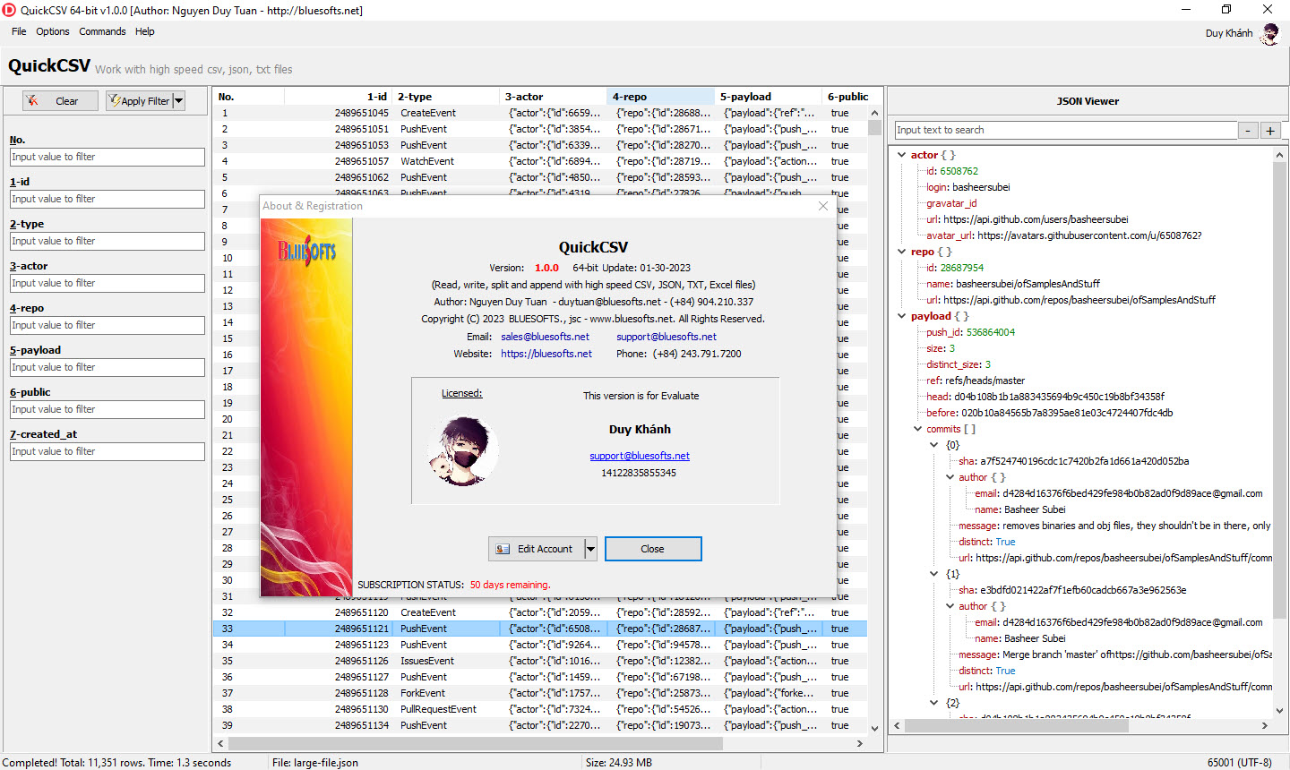Close the About & Registration dialog
This screenshot has width=1290, height=770.
pos(823,206)
